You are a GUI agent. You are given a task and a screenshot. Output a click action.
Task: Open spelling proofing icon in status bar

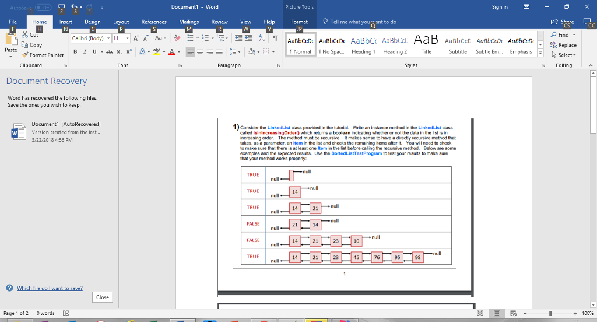tap(66, 313)
